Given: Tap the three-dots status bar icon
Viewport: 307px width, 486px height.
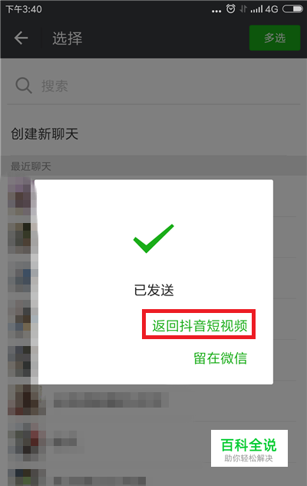Looking at the screenshot, I should pos(216,12).
